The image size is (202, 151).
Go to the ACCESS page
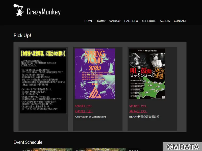[x=165, y=21]
